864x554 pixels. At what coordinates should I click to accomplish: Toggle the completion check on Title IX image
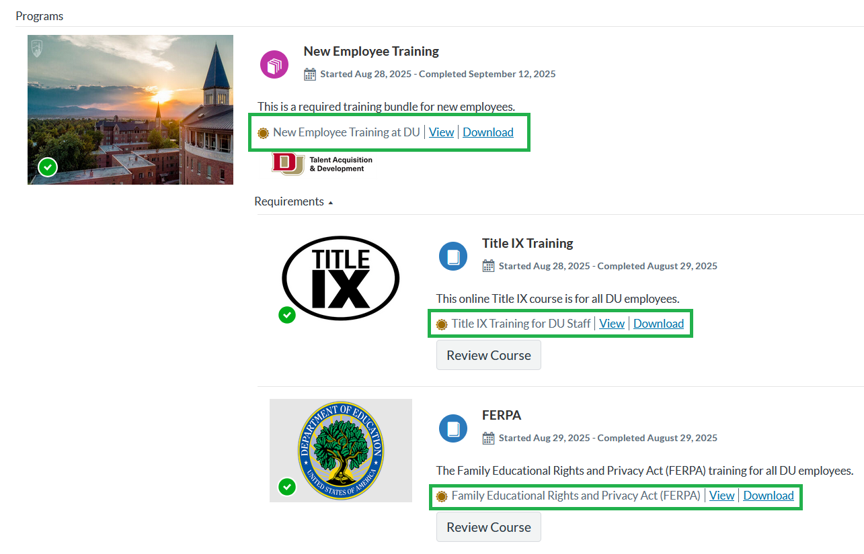287,315
